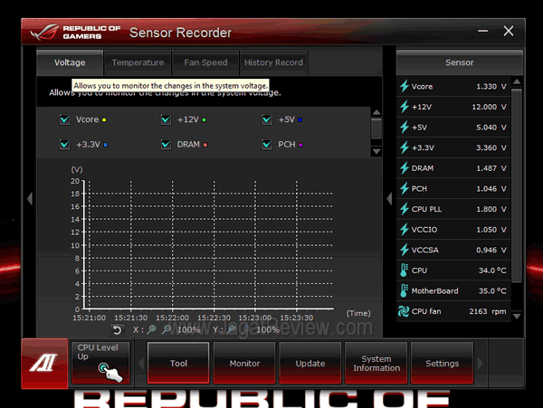
Task: Click the green +12V color swatch
Action: tap(204, 120)
